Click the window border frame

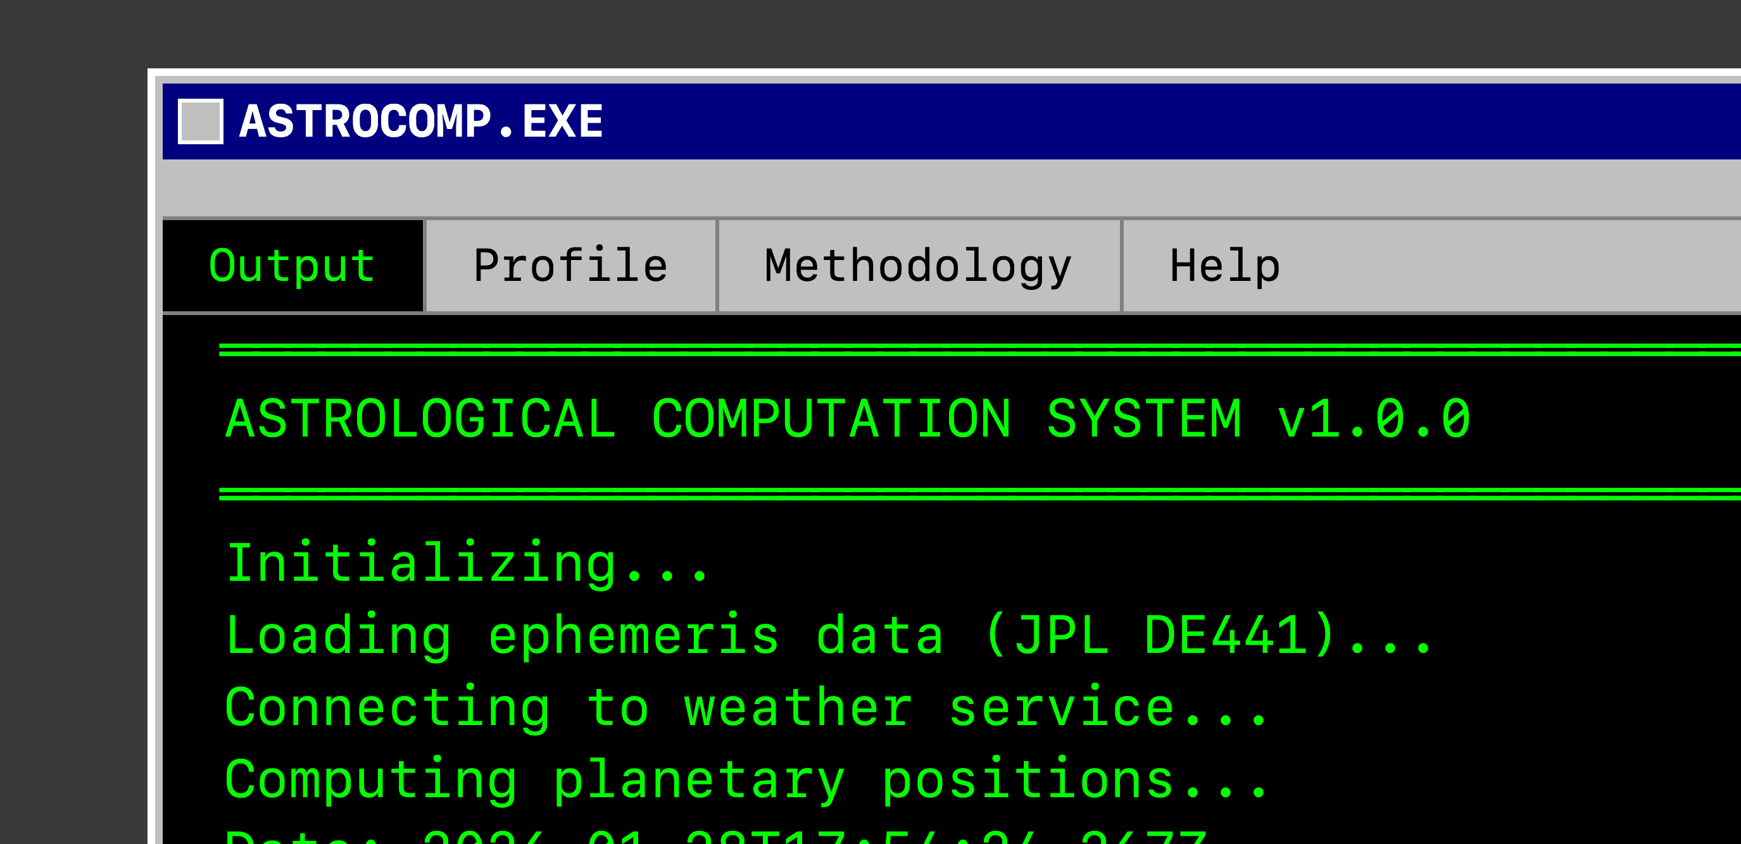point(154,473)
